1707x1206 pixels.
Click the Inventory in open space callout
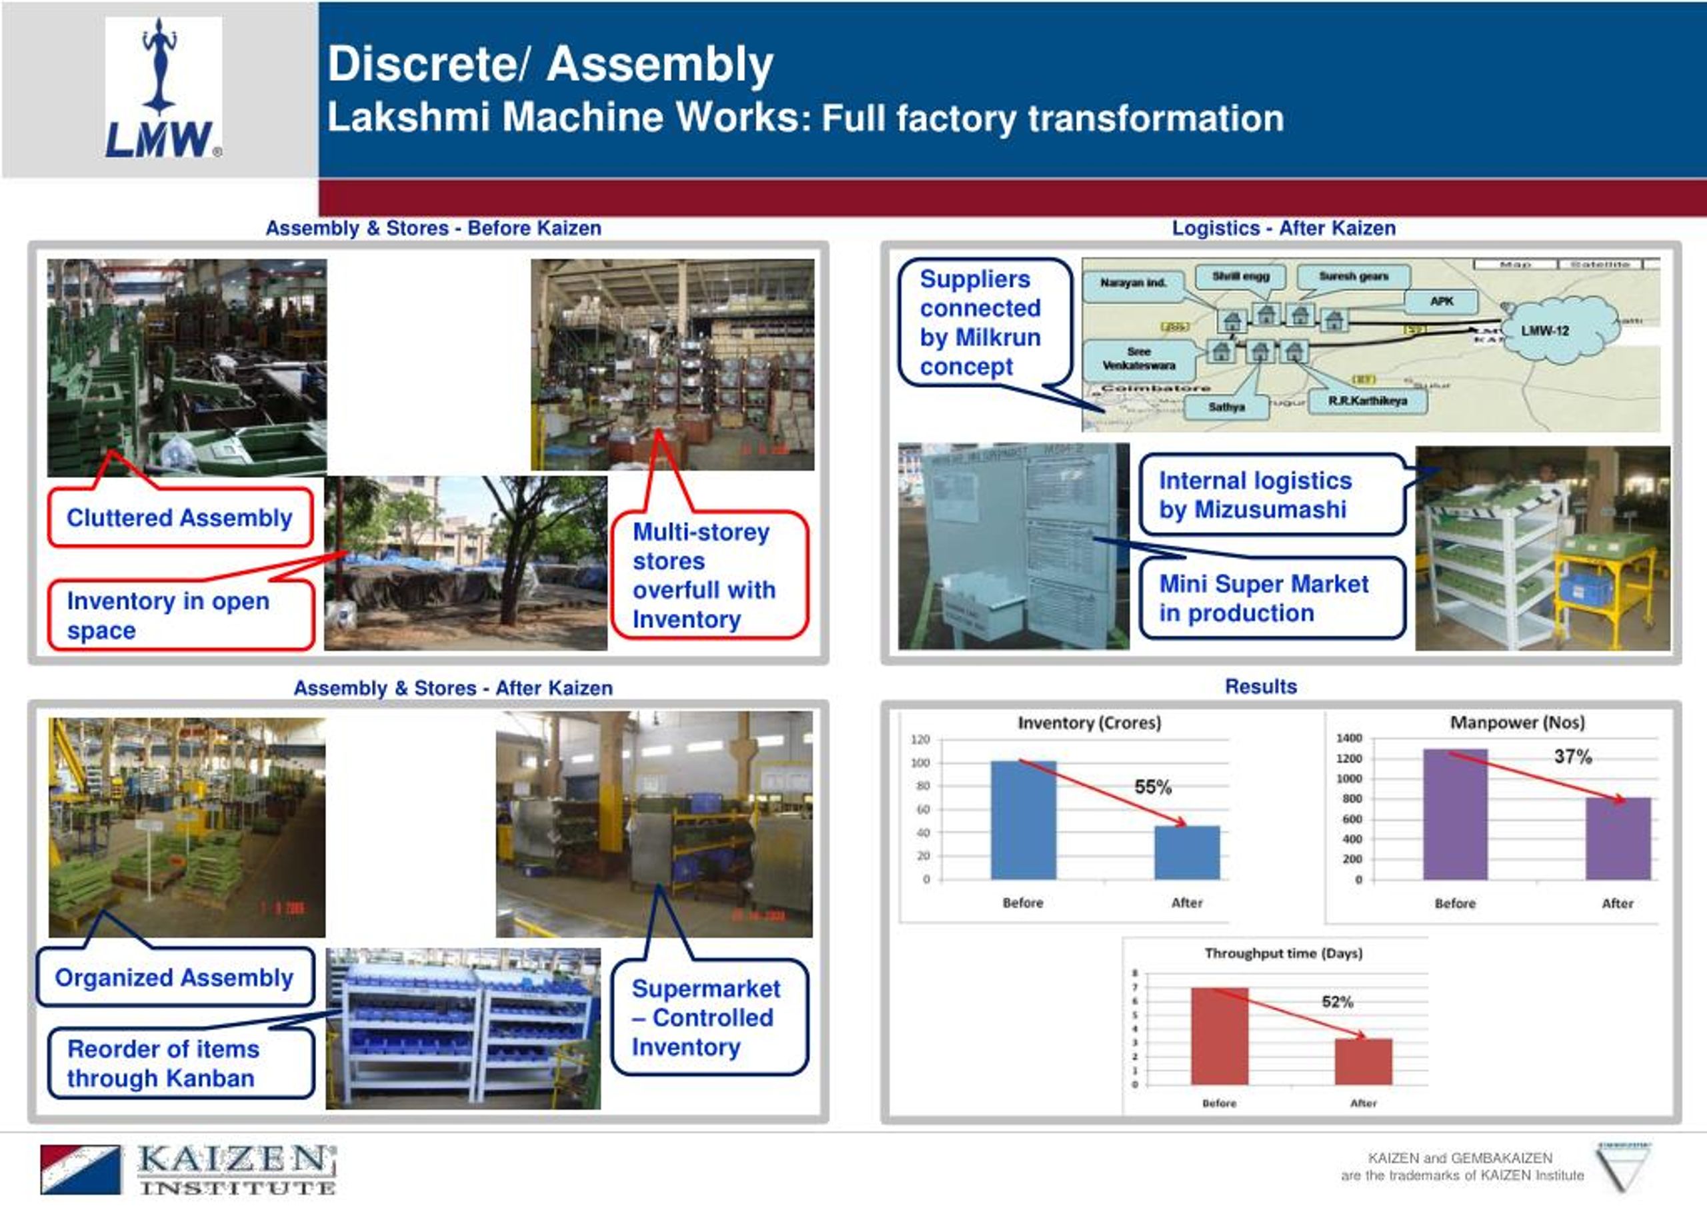[x=181, y=615]
